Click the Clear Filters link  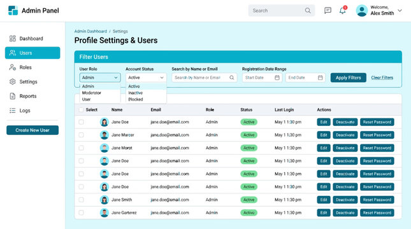[x=382, y=78]
